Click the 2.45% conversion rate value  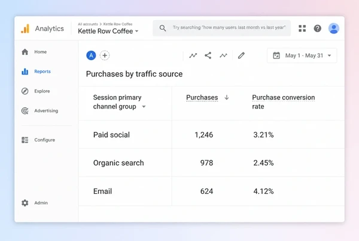[263, 163]
